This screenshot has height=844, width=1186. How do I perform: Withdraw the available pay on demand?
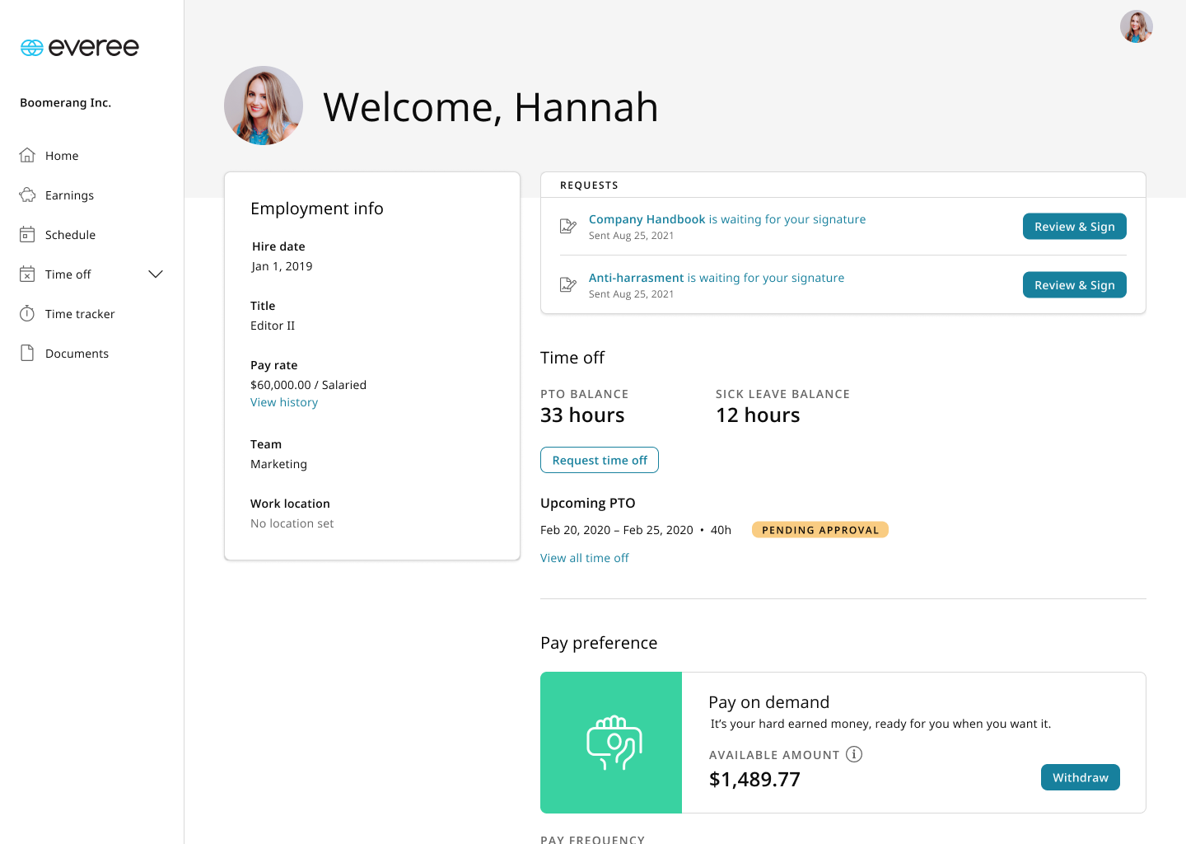point(1080,777)
